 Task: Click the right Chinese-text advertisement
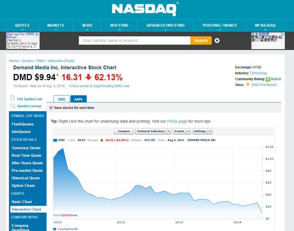[x=268, y=41]
